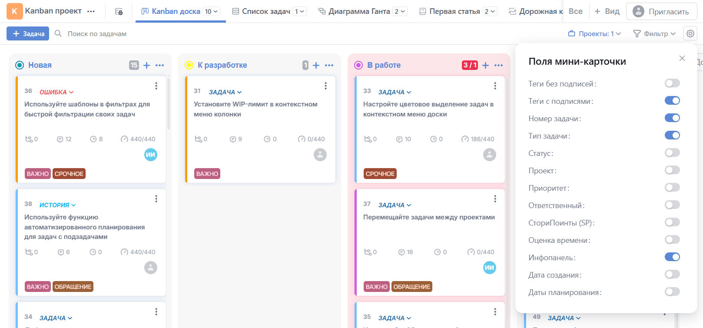
Task: Click the blue + Задача button
Action: pyautogui.click(x=28, y=33)
